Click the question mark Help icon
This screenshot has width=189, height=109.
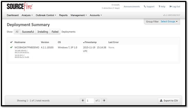(159, 6)
